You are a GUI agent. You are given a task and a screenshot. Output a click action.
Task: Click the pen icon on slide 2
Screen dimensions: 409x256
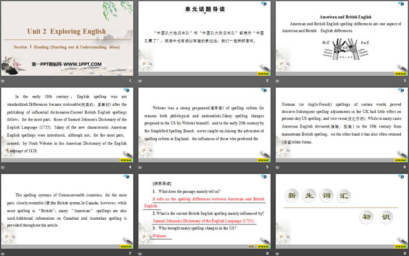tap(264, 67)
